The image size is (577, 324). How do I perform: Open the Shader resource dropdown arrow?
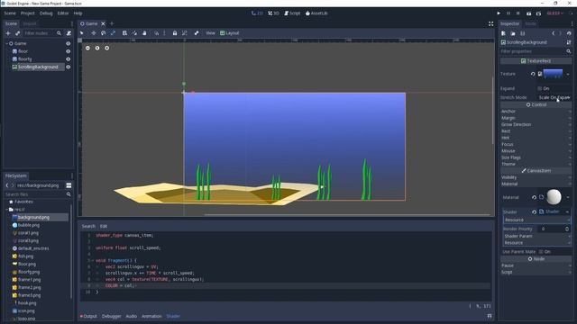pos(567,212)
